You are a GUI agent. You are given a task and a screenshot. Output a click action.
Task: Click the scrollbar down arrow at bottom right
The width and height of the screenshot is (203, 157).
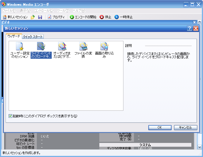(199, 147)
